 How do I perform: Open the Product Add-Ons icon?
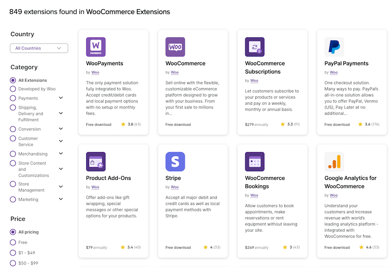pyautogui.click(x=96, y=161)
